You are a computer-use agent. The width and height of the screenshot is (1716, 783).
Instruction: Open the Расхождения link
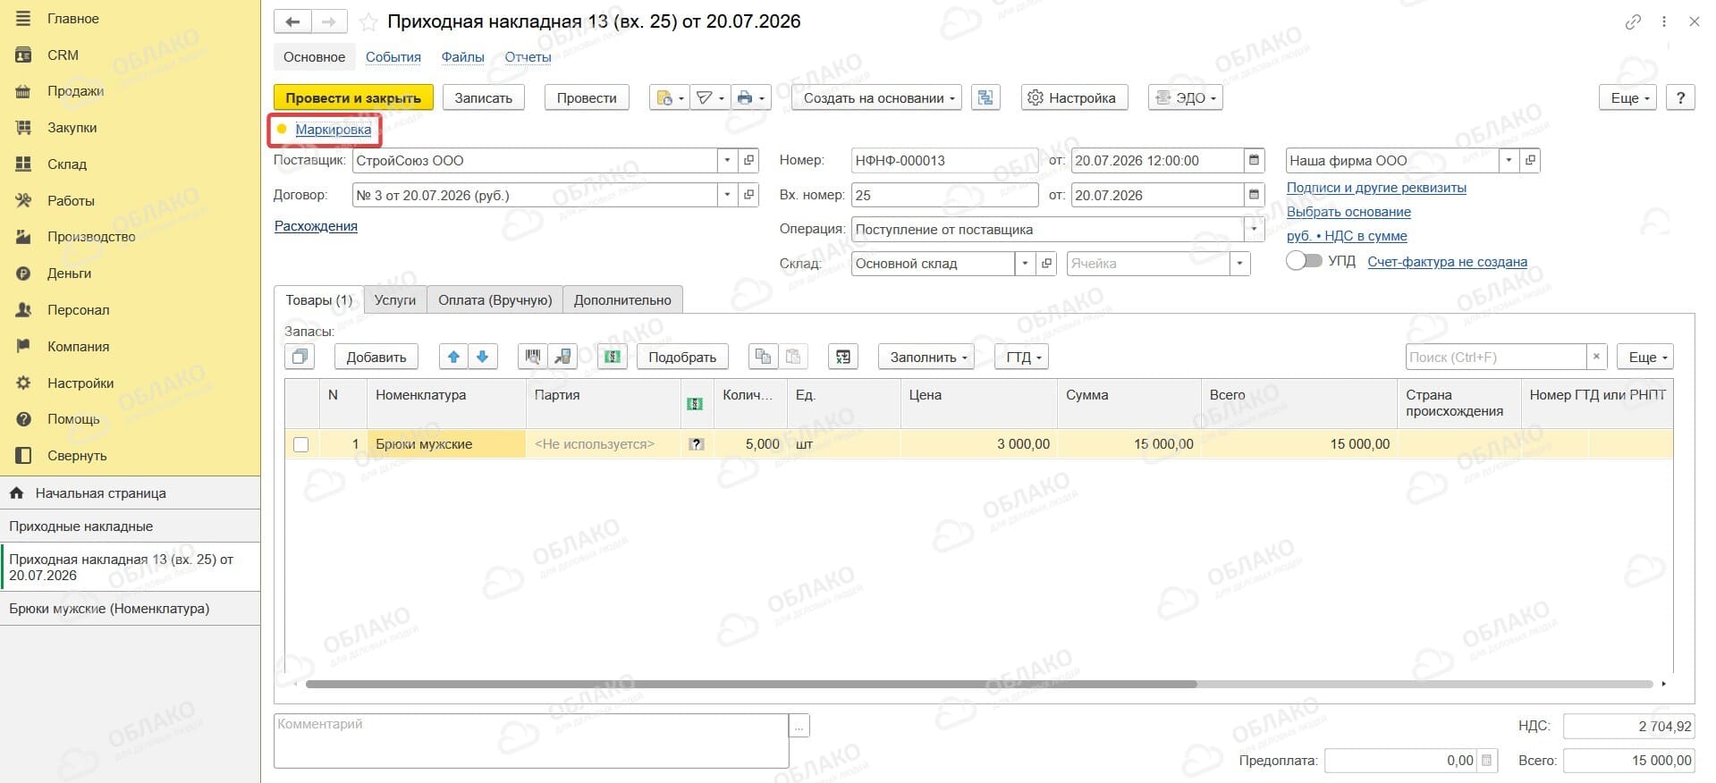[x=316, y=226]
